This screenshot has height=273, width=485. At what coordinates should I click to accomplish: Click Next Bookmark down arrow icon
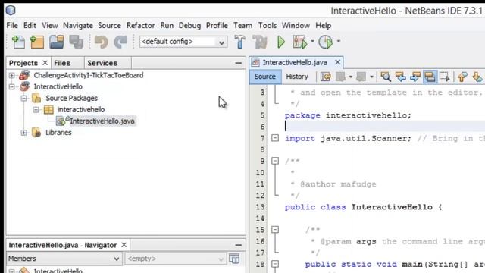click(477, 77)
